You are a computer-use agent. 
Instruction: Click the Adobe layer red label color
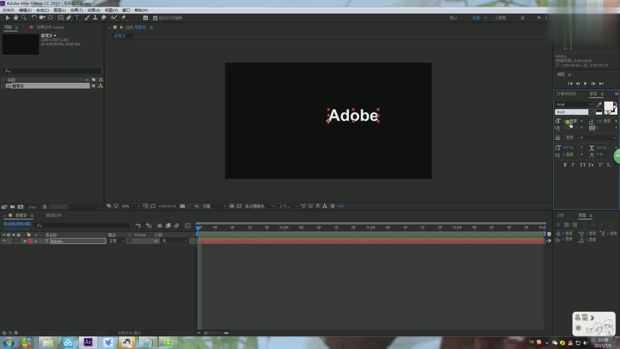[x=30, y=241]
